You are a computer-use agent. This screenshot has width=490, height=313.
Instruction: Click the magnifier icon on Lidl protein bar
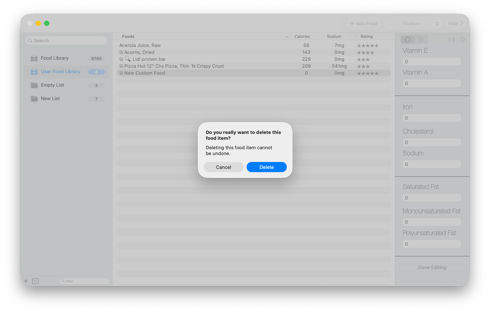128,59
